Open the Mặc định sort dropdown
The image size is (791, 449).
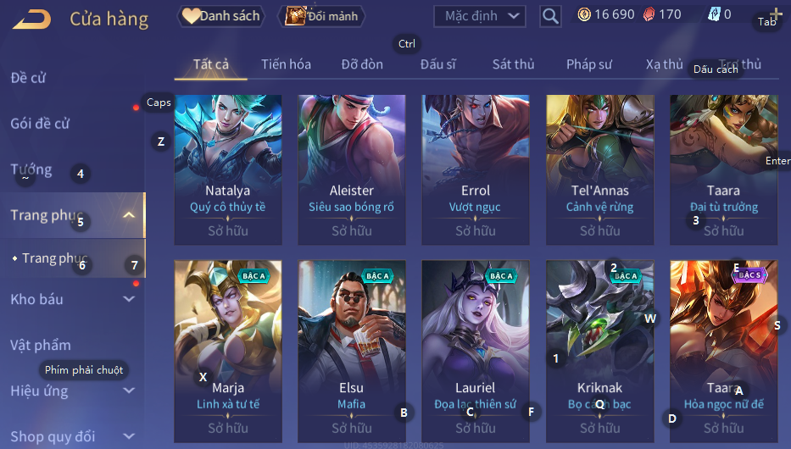pos(480,16)
